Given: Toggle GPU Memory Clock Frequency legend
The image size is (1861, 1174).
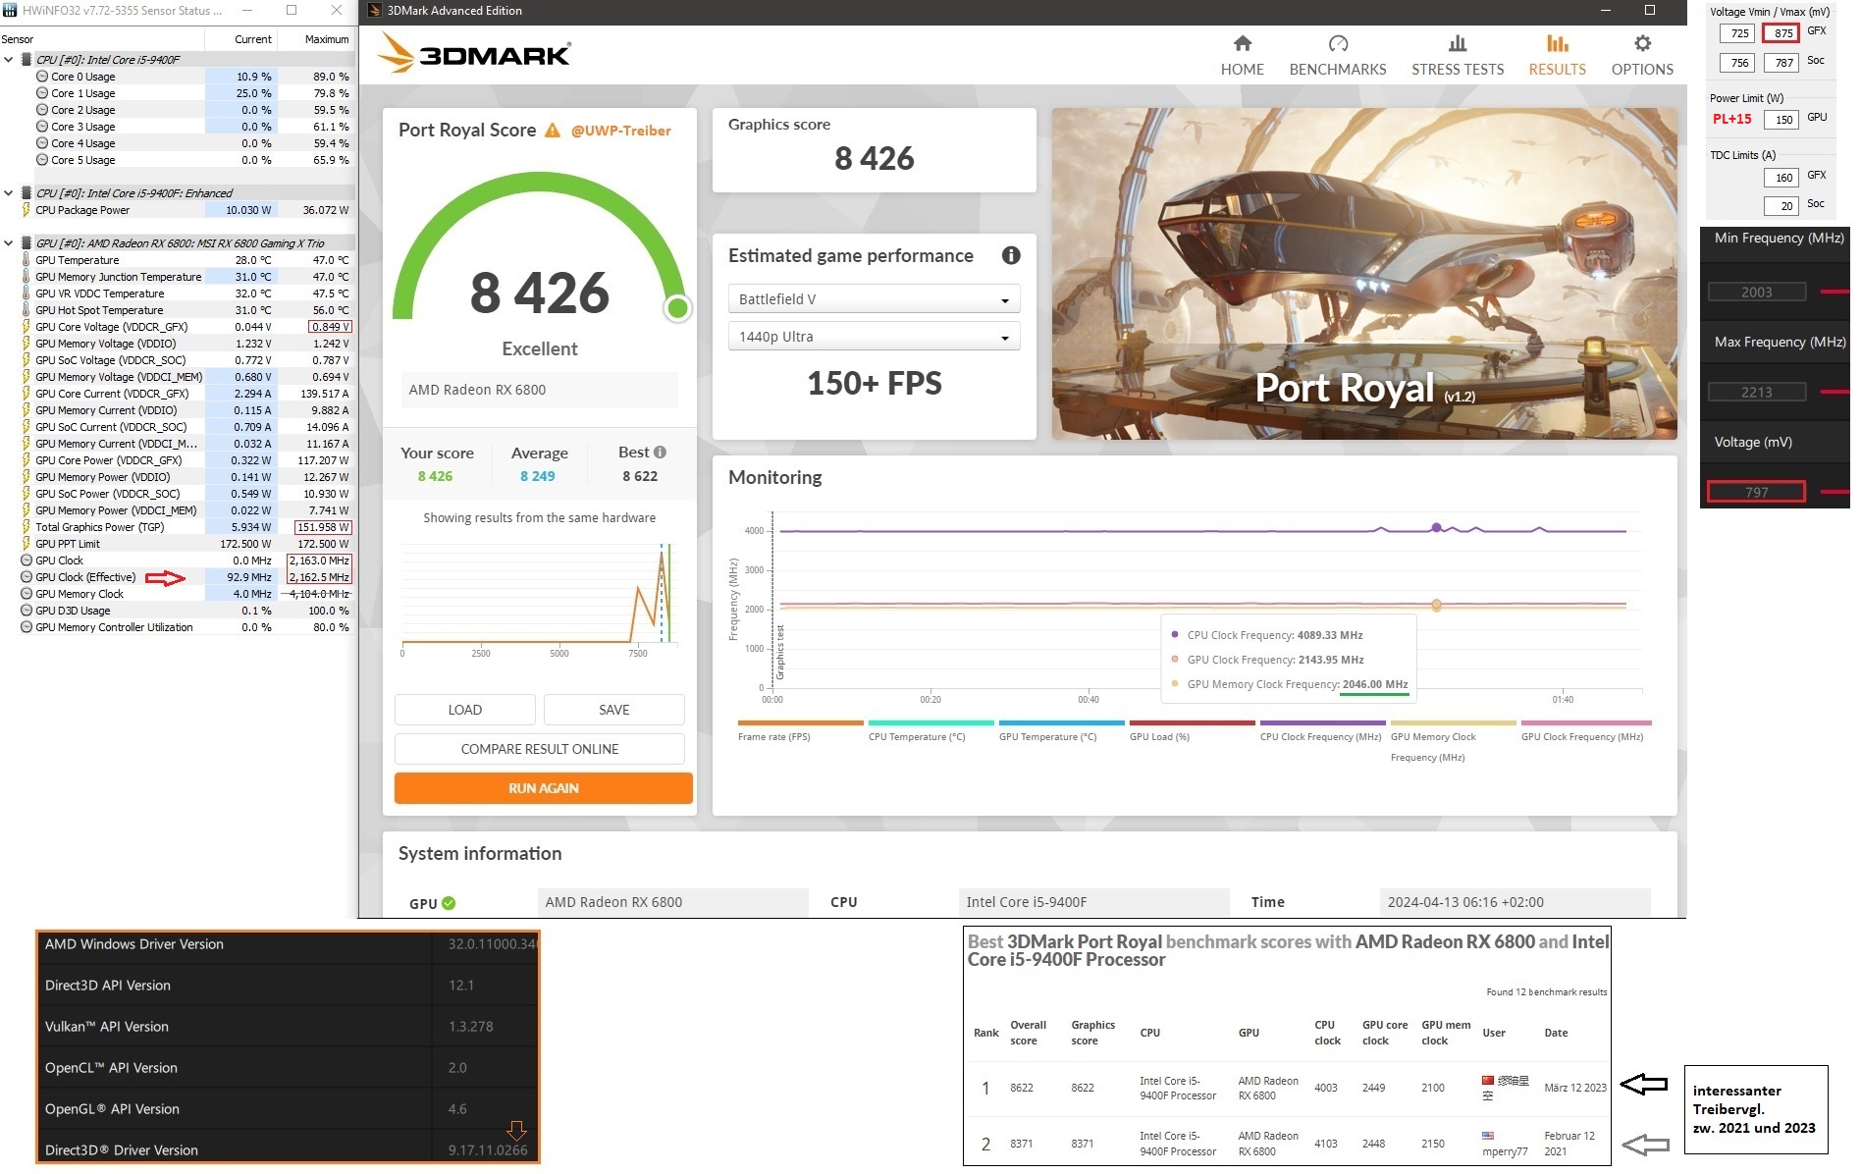Looking at the screenshot, I should click(x=1453, y=741).
